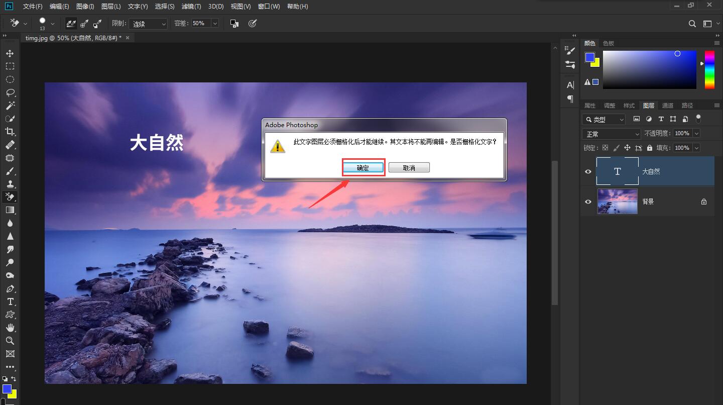Select the Move tool

tap(10, 53)
